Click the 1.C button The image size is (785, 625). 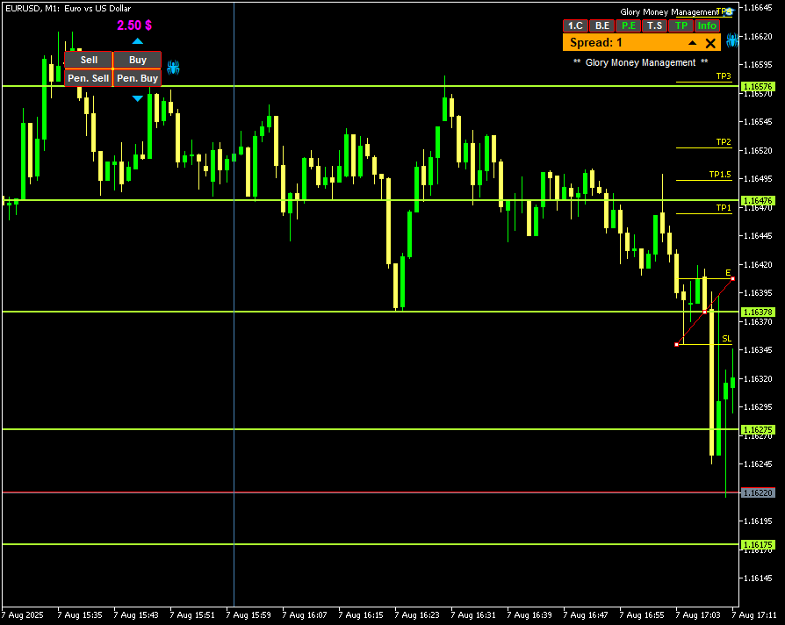point(575,26)
